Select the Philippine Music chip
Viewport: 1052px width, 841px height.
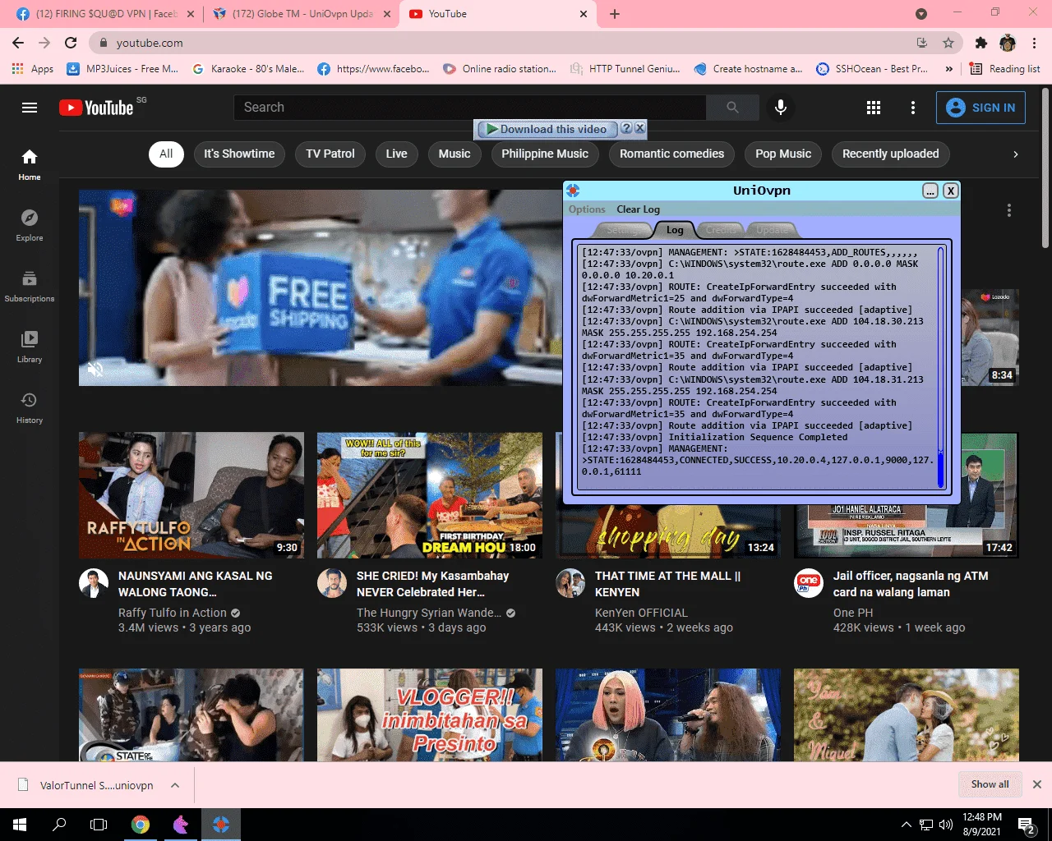click(x=545, y=154)
